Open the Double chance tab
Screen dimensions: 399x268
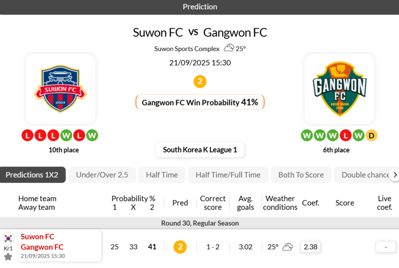pos(364,175)
